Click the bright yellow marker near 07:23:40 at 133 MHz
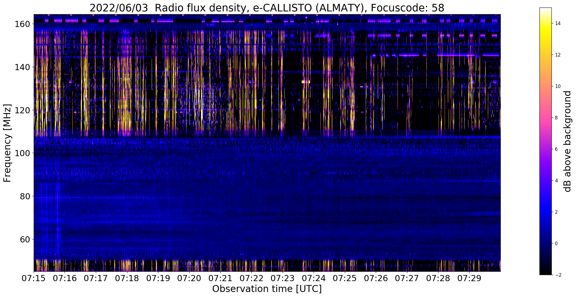The width and height of the screenshot is (576, 297). click(x=306, y=82)
